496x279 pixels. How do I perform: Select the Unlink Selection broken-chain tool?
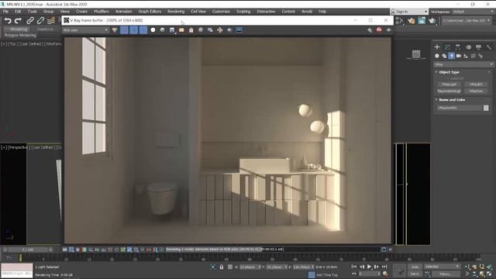(x=40, y=21)
